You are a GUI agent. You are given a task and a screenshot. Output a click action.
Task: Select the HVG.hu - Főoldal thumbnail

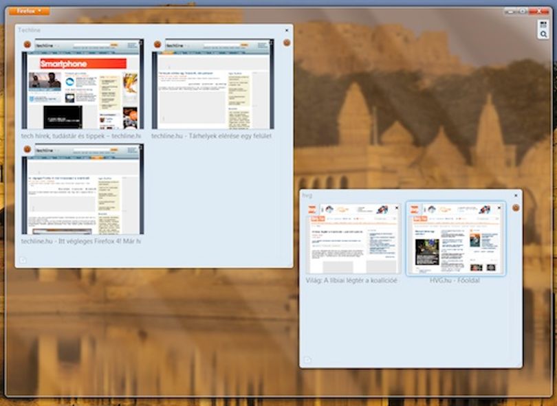point(455,239)
